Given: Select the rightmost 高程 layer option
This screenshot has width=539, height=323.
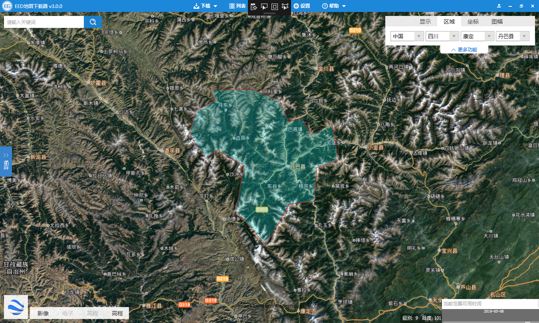Looking at the screenshot, I should pos(117,313).
